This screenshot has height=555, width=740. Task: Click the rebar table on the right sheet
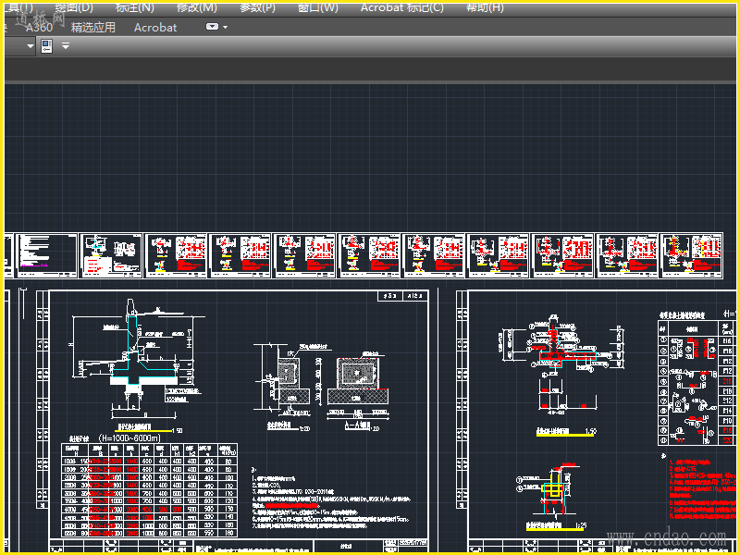coord(696,379)
